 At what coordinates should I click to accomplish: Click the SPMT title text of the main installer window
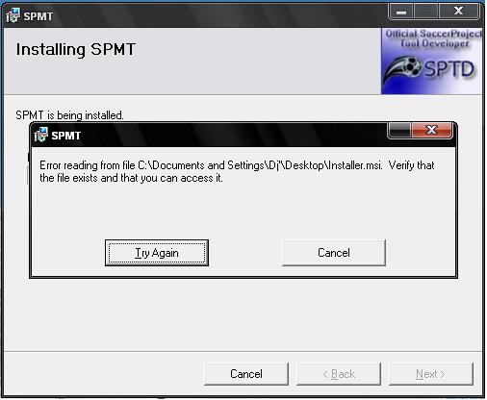pyautogui.click(x=38, y=16)
